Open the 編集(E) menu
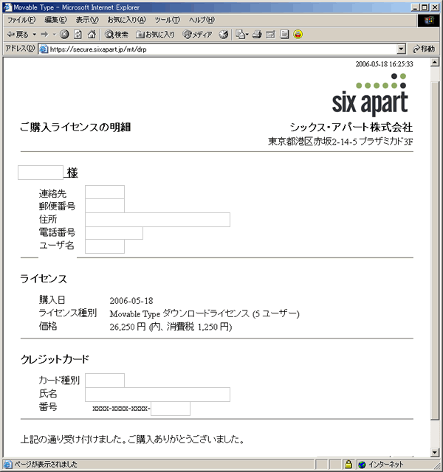The image size is (443, 472). pos(56,20)
